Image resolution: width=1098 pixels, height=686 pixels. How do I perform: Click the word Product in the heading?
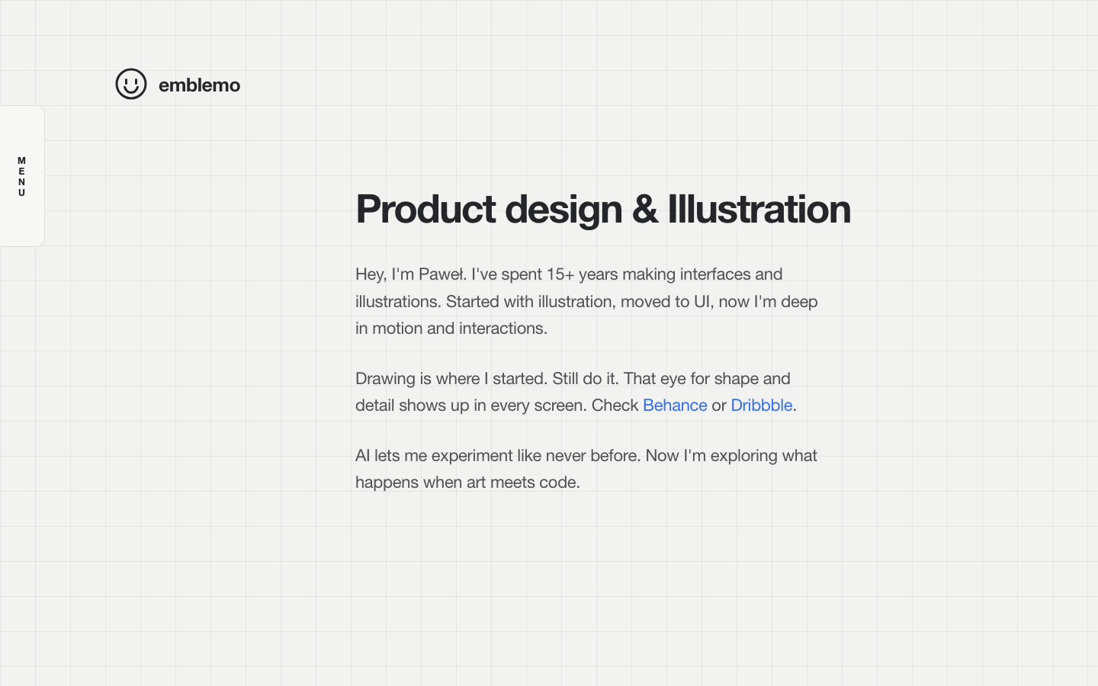425,209
